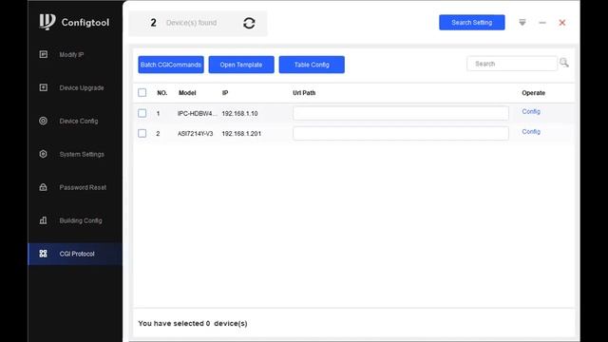This screenshot has width=608, height=342.
Task: Click the IP column header
Action: [225, 93]
